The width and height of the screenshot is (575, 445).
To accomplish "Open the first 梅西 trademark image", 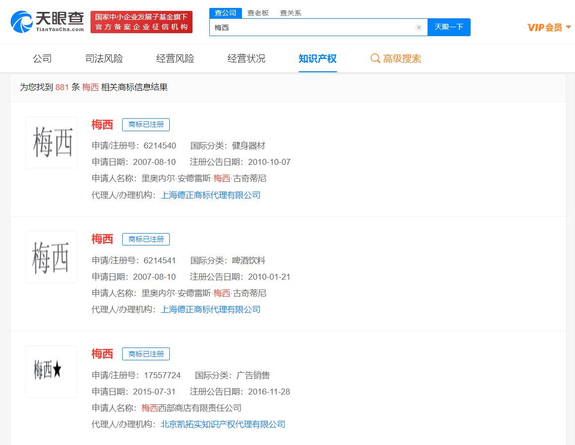I will [51, 142].
